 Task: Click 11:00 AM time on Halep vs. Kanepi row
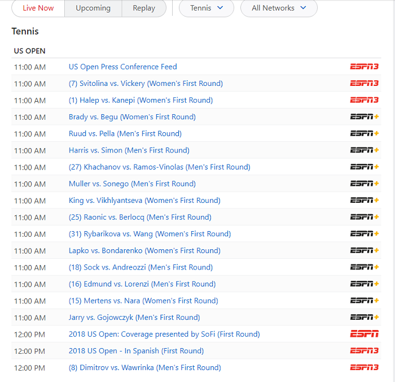coord(30,101)
